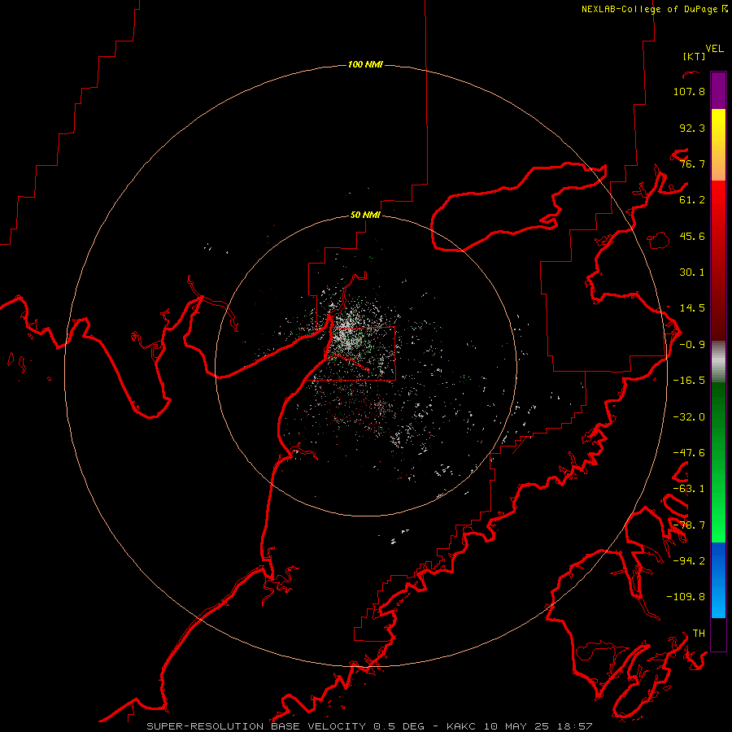Click the -94.2 velocity scale value
Image resolution: width=732 pixels, height=732 pixels.
pyautogui.click(x=689, y=561)
